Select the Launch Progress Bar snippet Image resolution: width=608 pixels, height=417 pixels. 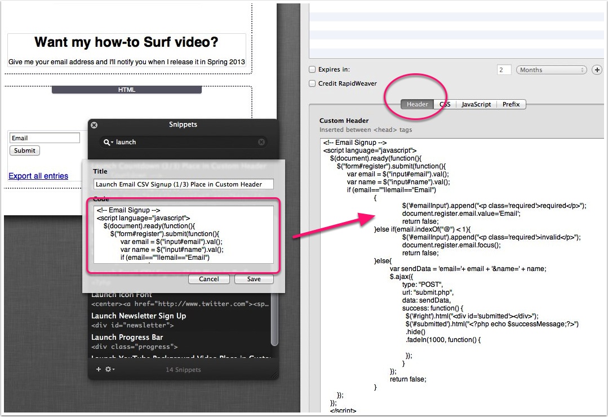179,341
